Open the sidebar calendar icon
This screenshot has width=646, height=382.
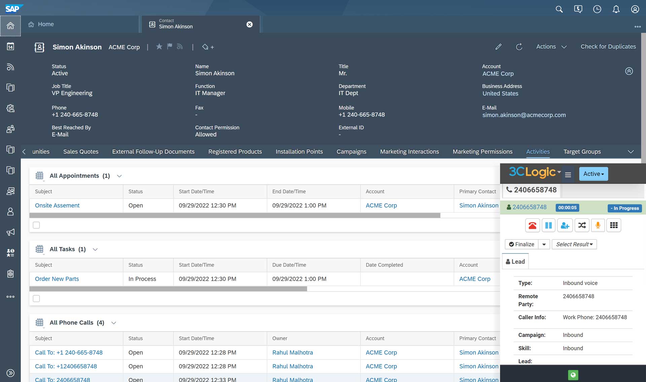[10, 46]
